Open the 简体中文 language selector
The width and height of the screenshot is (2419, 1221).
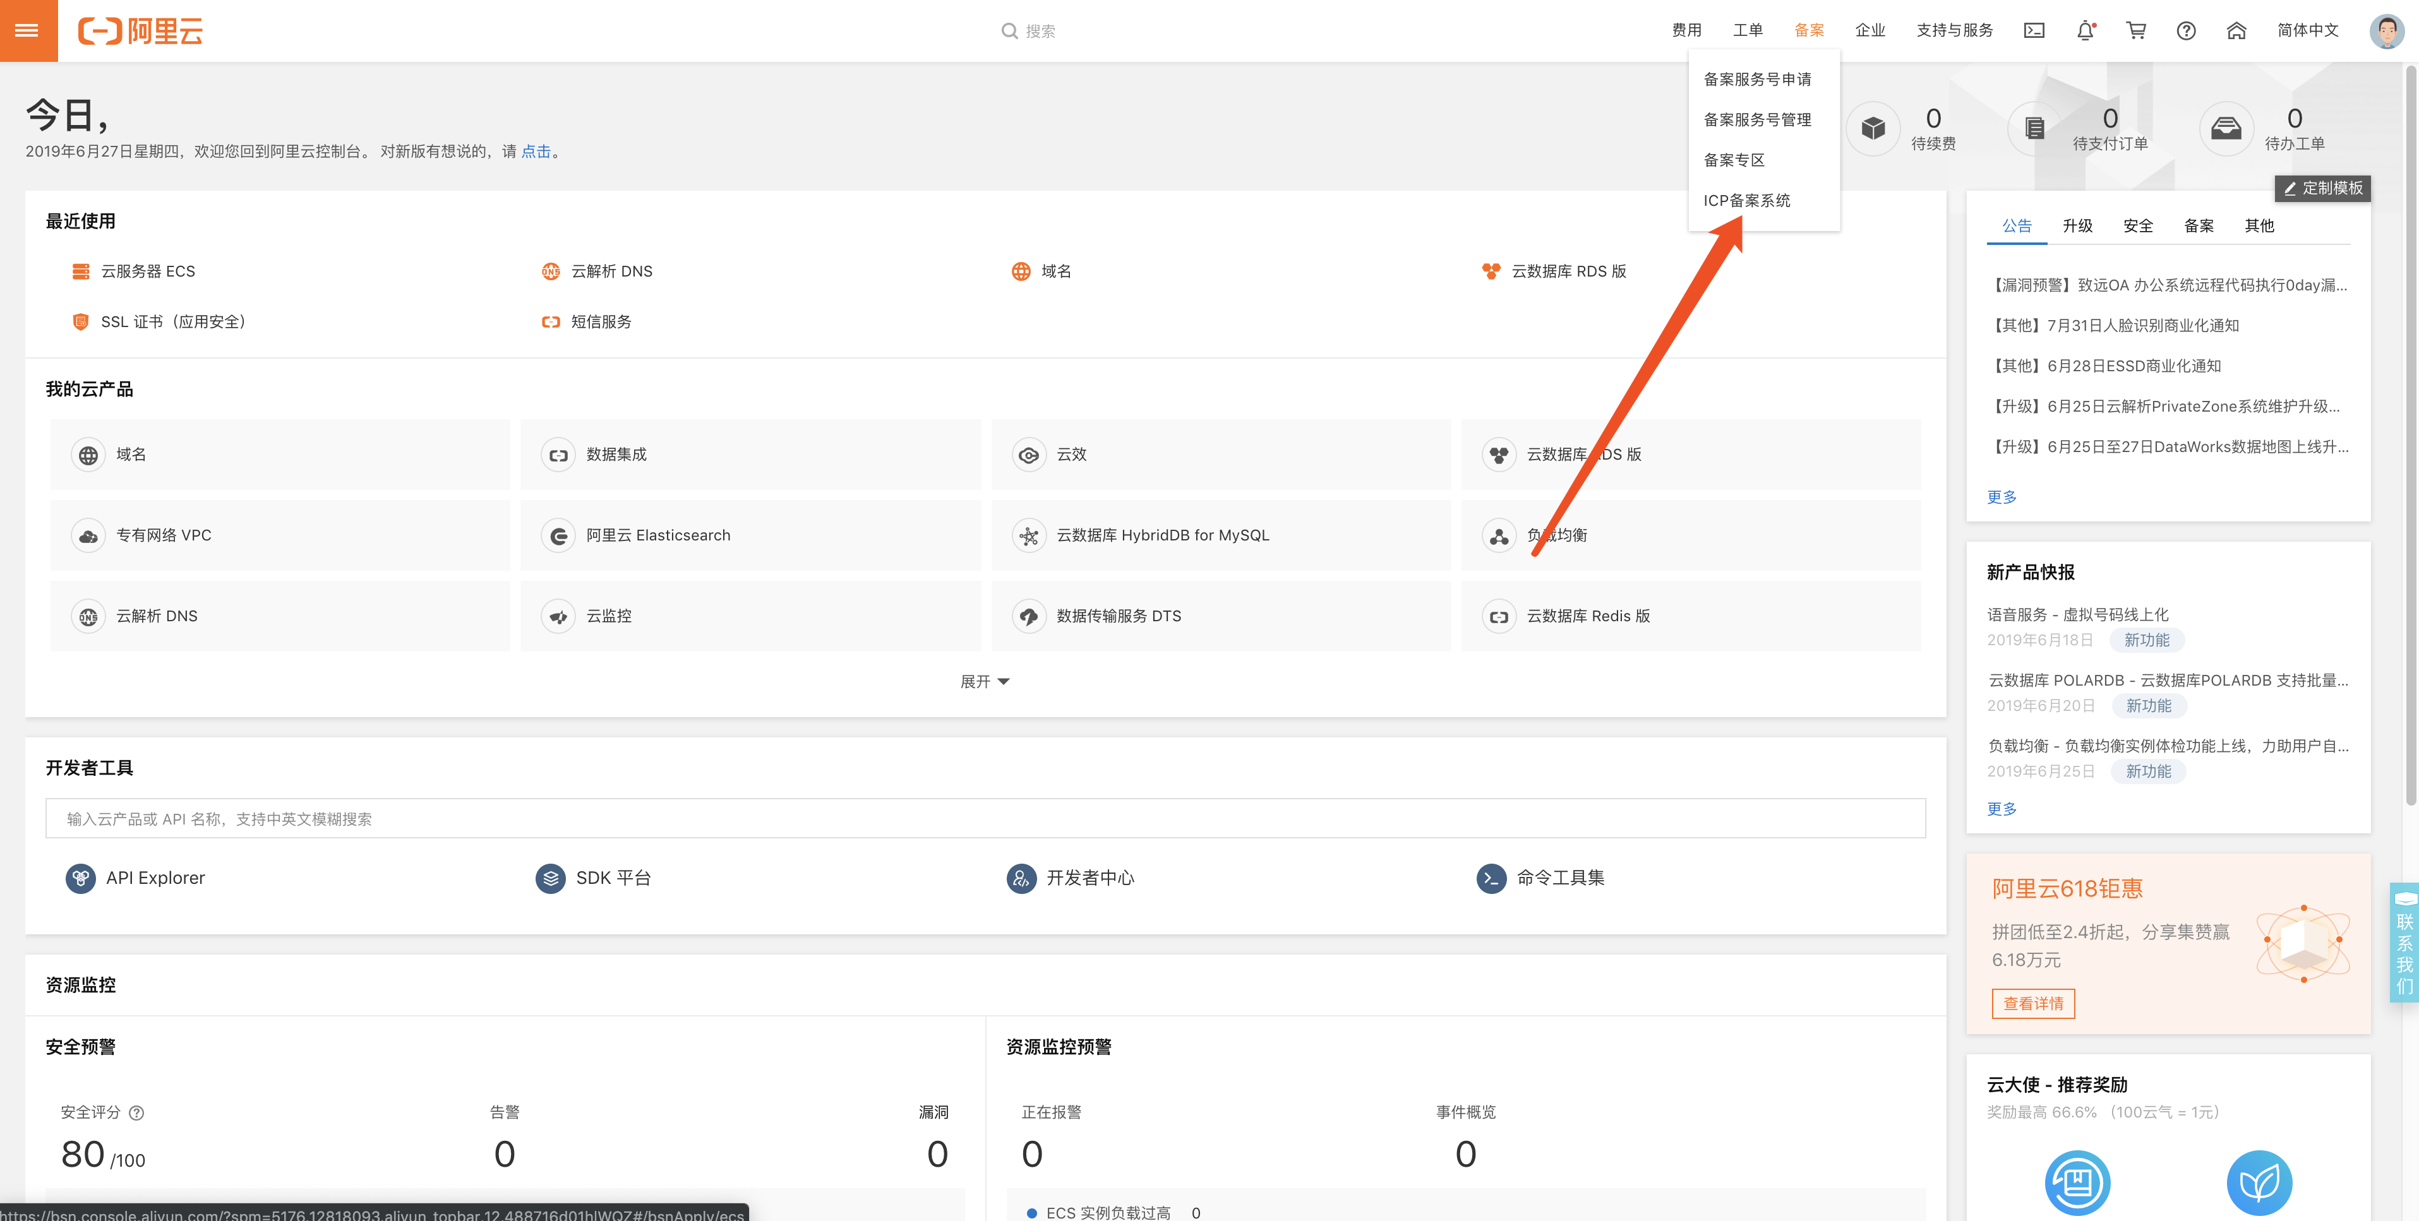[2307, 31]
